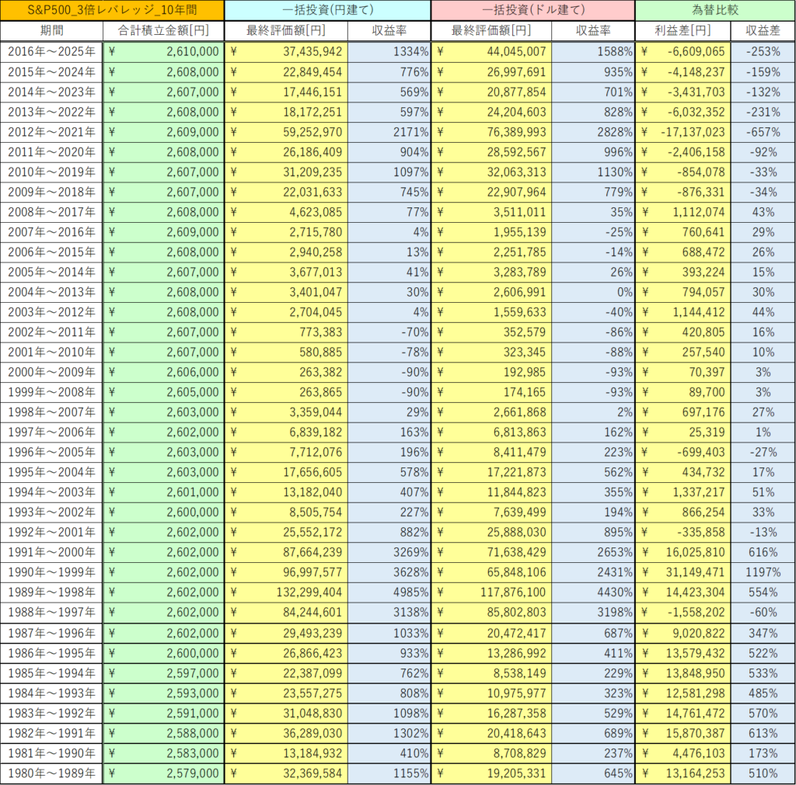Viewport: 796px width, 785px height.
Task: Select the 一括投資(ドル建て) header cell
Action: tap(532, 10)
